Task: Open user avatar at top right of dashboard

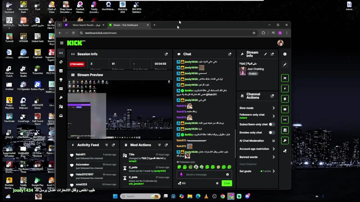Action: click(280, 43)
